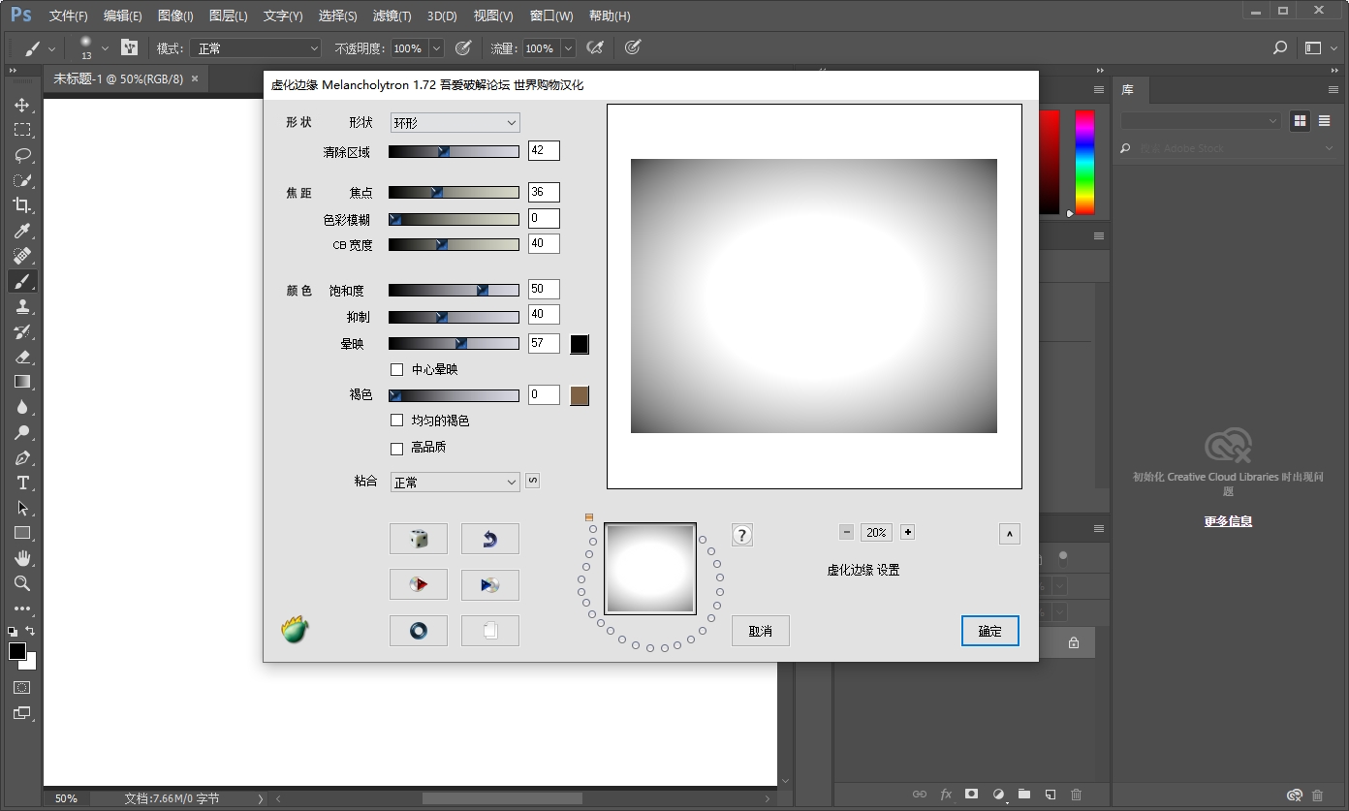Open the brush 模式 dropdown in options bar

pyautogui.click(x=255, y=47)
